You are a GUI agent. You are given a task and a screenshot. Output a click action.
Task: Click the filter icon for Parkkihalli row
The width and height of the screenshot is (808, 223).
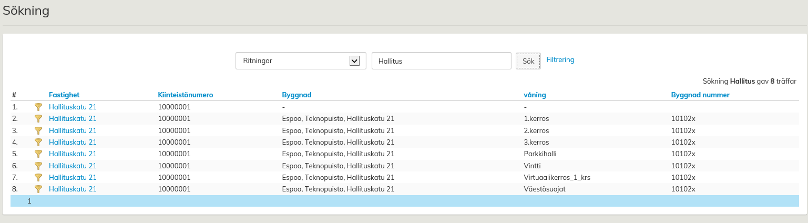[38, 154]
